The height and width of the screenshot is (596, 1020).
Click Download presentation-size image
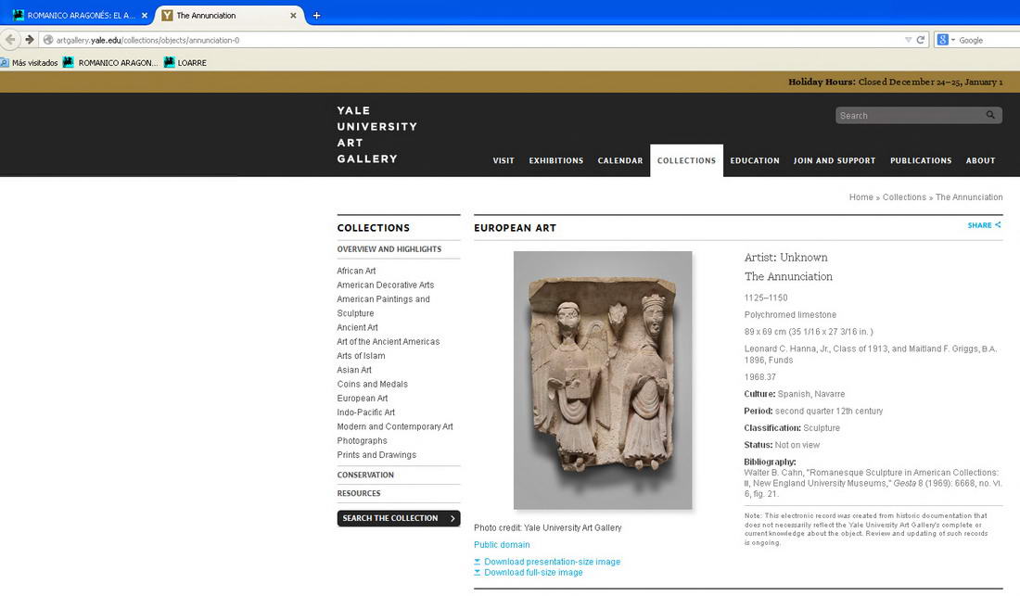tap(552, 562)
